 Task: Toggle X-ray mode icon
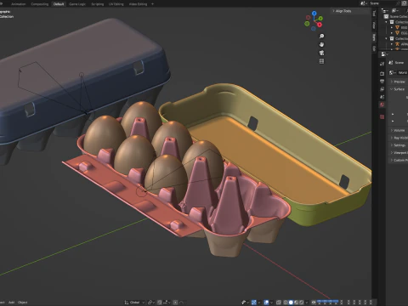279,303
